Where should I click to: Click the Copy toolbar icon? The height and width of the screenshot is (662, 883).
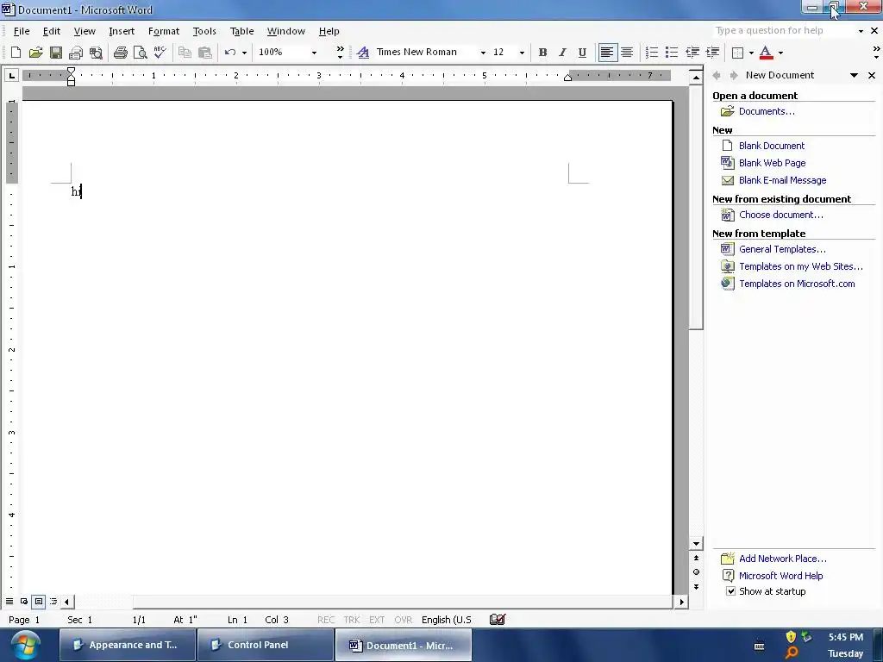(185, 53)
